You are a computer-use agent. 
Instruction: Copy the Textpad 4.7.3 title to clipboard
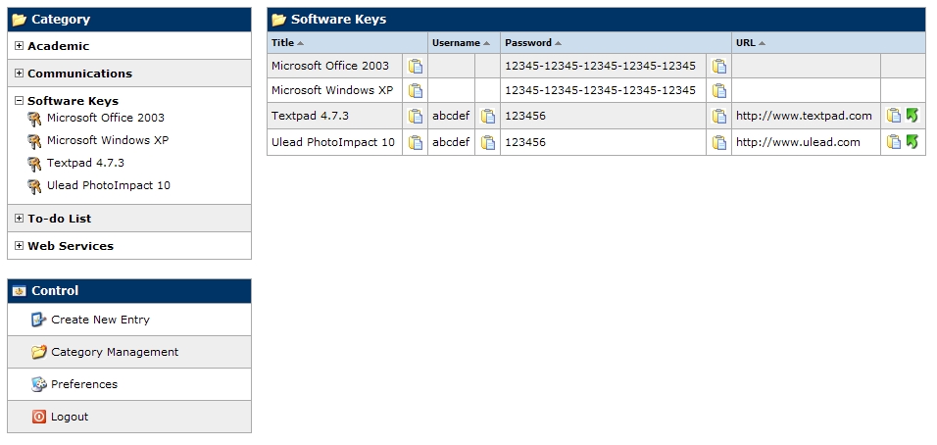coord(416,116)
